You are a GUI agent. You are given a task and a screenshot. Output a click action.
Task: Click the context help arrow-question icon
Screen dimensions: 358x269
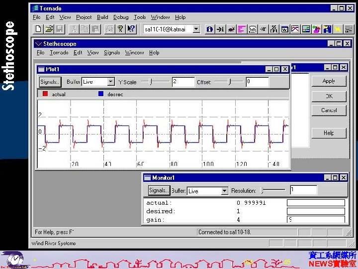[x=131, y=29]
